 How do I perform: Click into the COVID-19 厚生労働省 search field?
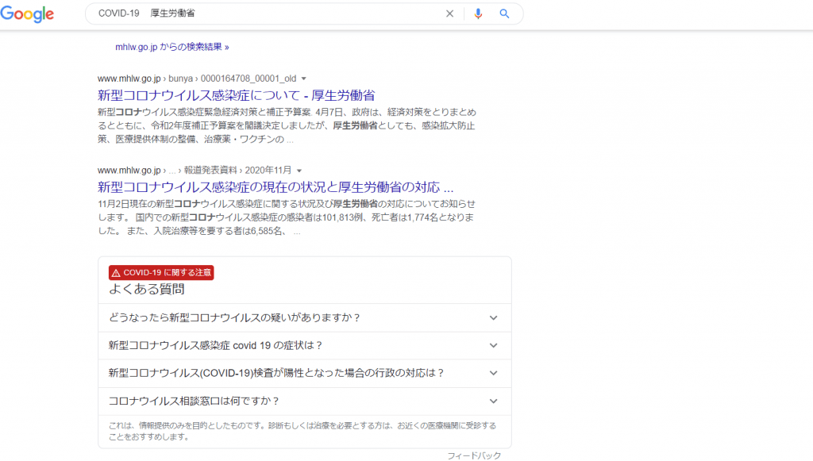(x=262, y=13)
